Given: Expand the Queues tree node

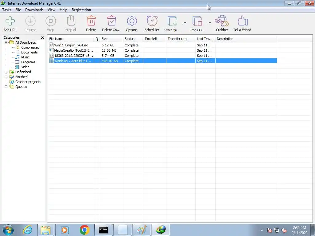Looking at the screenshot, I should pos(6,87).
